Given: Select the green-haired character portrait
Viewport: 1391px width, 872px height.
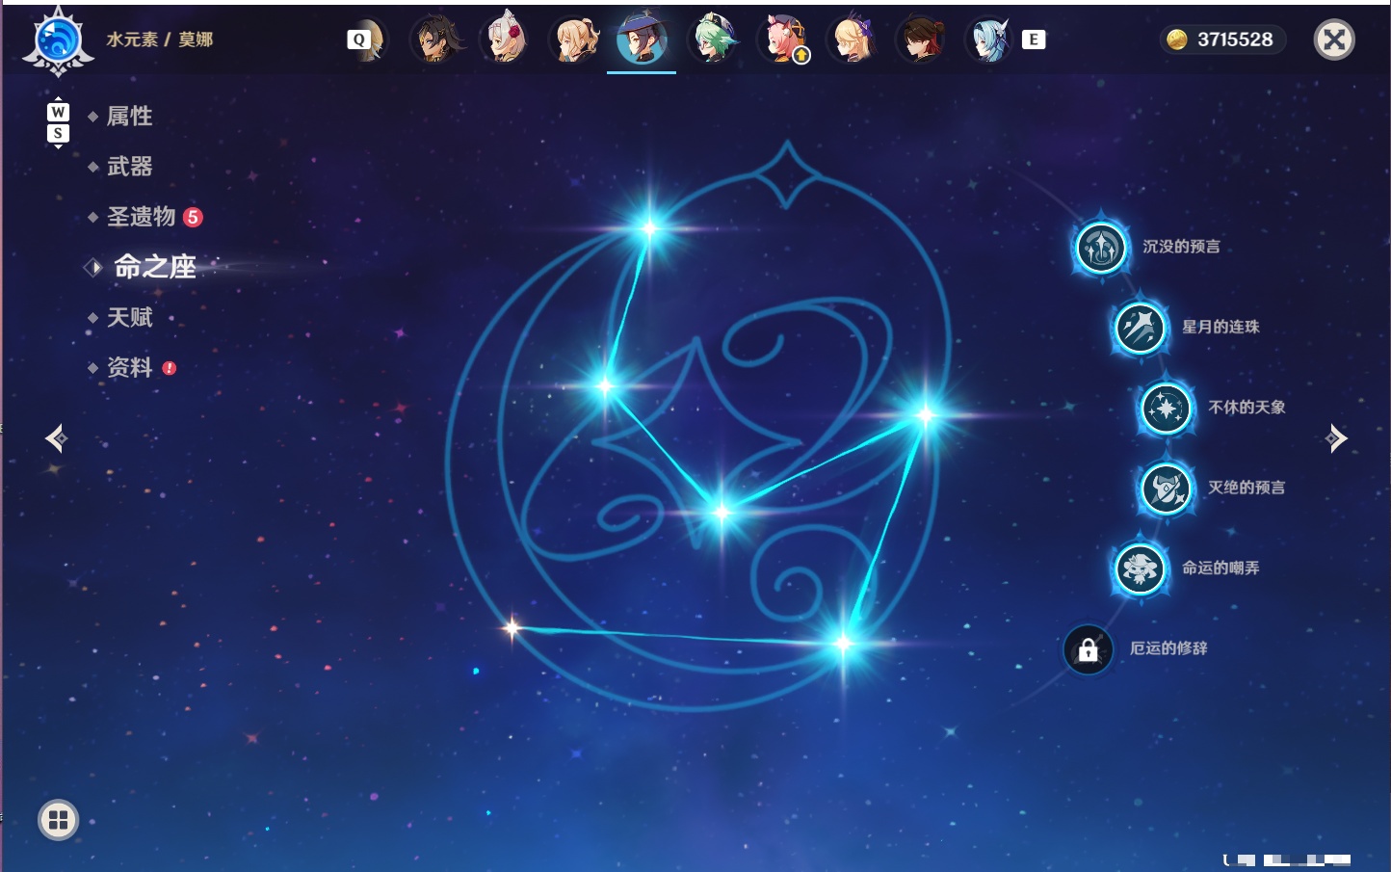Looking at the screenshot, I should [713, 39].
